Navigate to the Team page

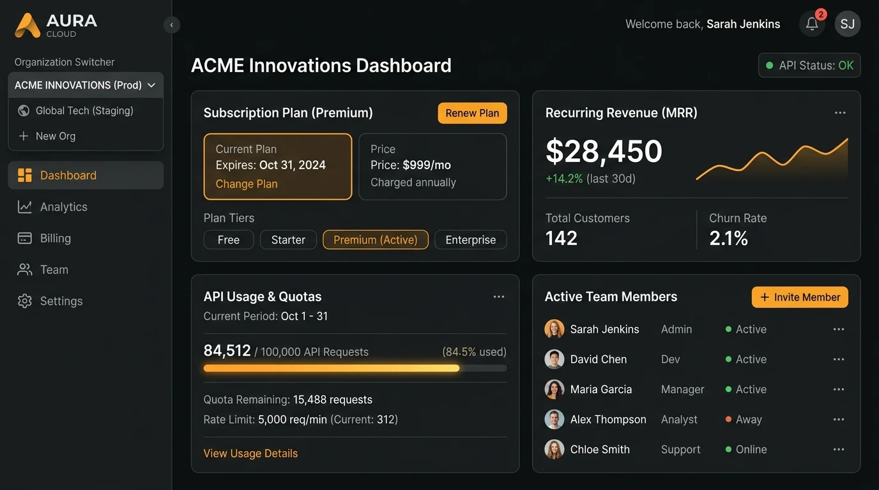86,270
